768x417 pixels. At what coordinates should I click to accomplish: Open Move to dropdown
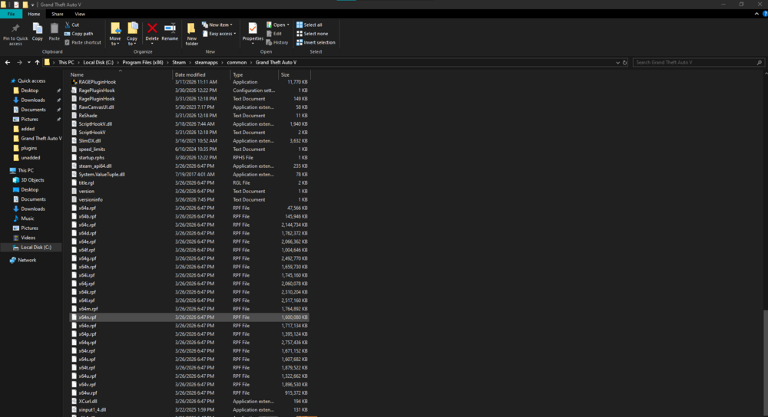coord(115,41)
